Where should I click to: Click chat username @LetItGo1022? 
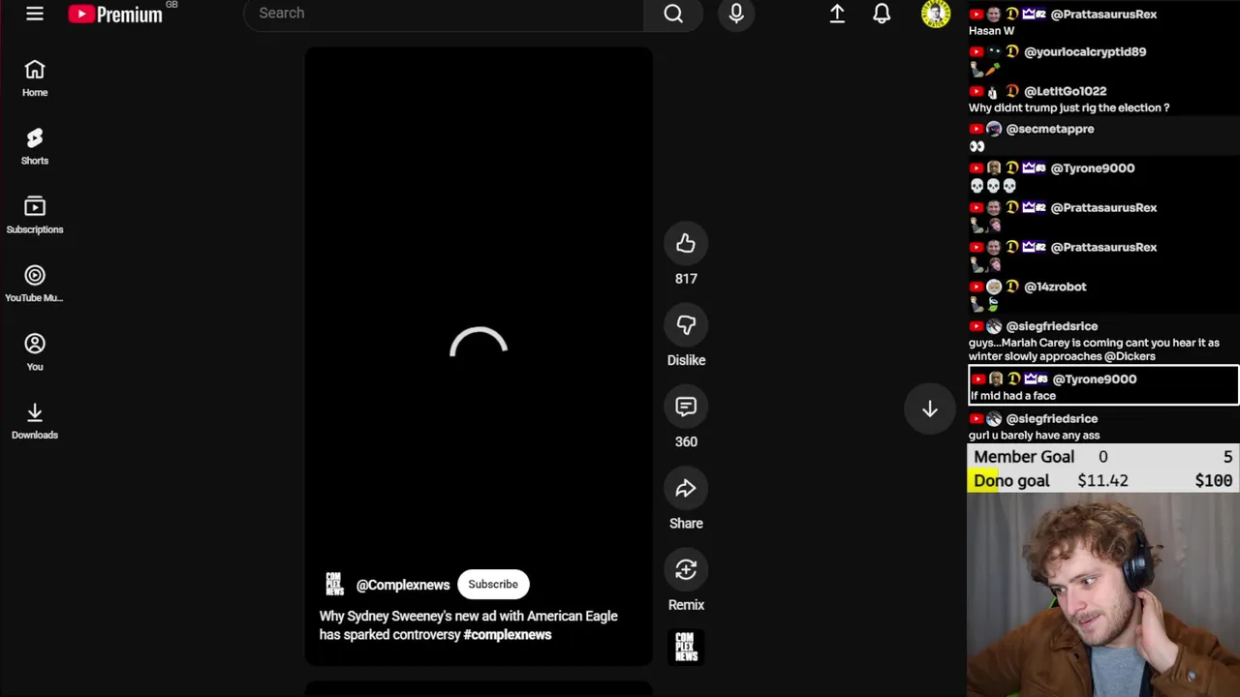pyautogui.click(x=1065, y=91)
